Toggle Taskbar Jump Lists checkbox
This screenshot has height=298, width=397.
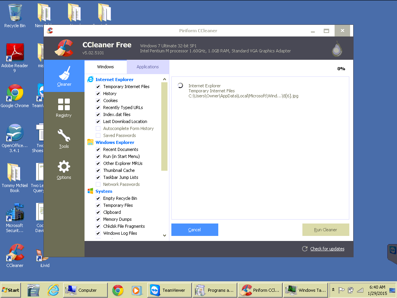(x=98, y=177)
